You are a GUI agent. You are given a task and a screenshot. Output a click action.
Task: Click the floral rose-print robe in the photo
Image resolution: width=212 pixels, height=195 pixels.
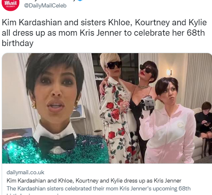click(116, 122)
